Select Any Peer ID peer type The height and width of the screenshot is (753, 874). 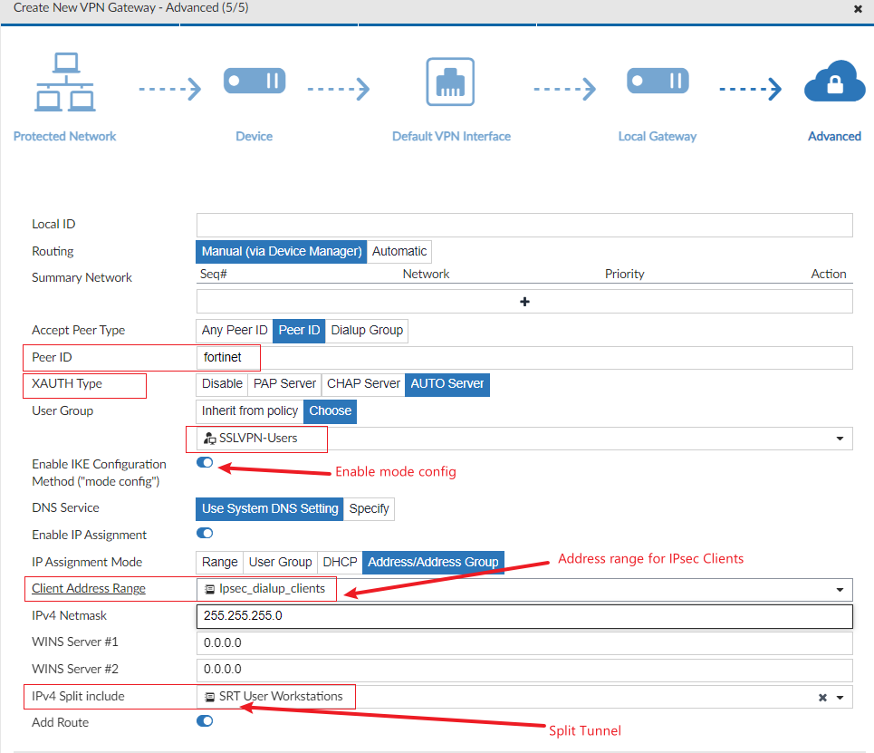pyautogui.click(x=234, y=330)
